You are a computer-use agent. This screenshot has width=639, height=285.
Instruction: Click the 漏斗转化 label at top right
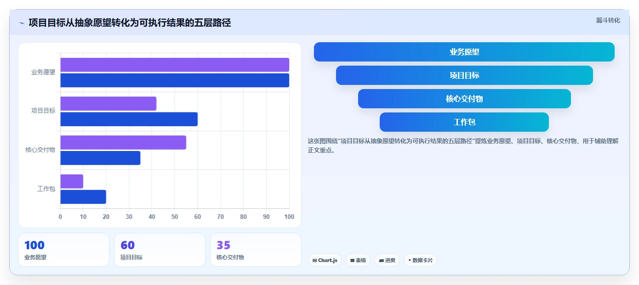608,20
